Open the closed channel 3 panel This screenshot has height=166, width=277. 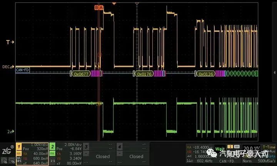click(100, 154)
